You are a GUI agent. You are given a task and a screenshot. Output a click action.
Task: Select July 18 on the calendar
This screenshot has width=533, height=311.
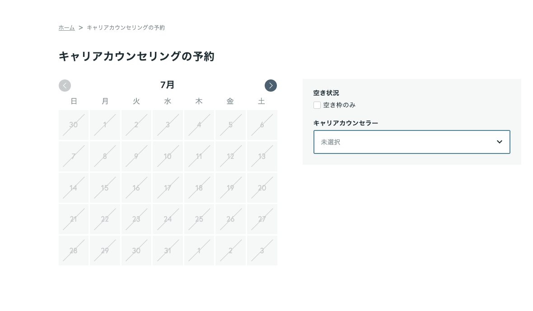tap(199, 188)
